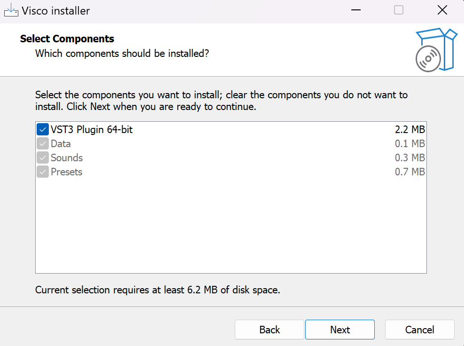464x346 pixels.
Task: Select the VST3 Plugin 64-bit label
Action: pyautogui.click(x=92, y=129)
